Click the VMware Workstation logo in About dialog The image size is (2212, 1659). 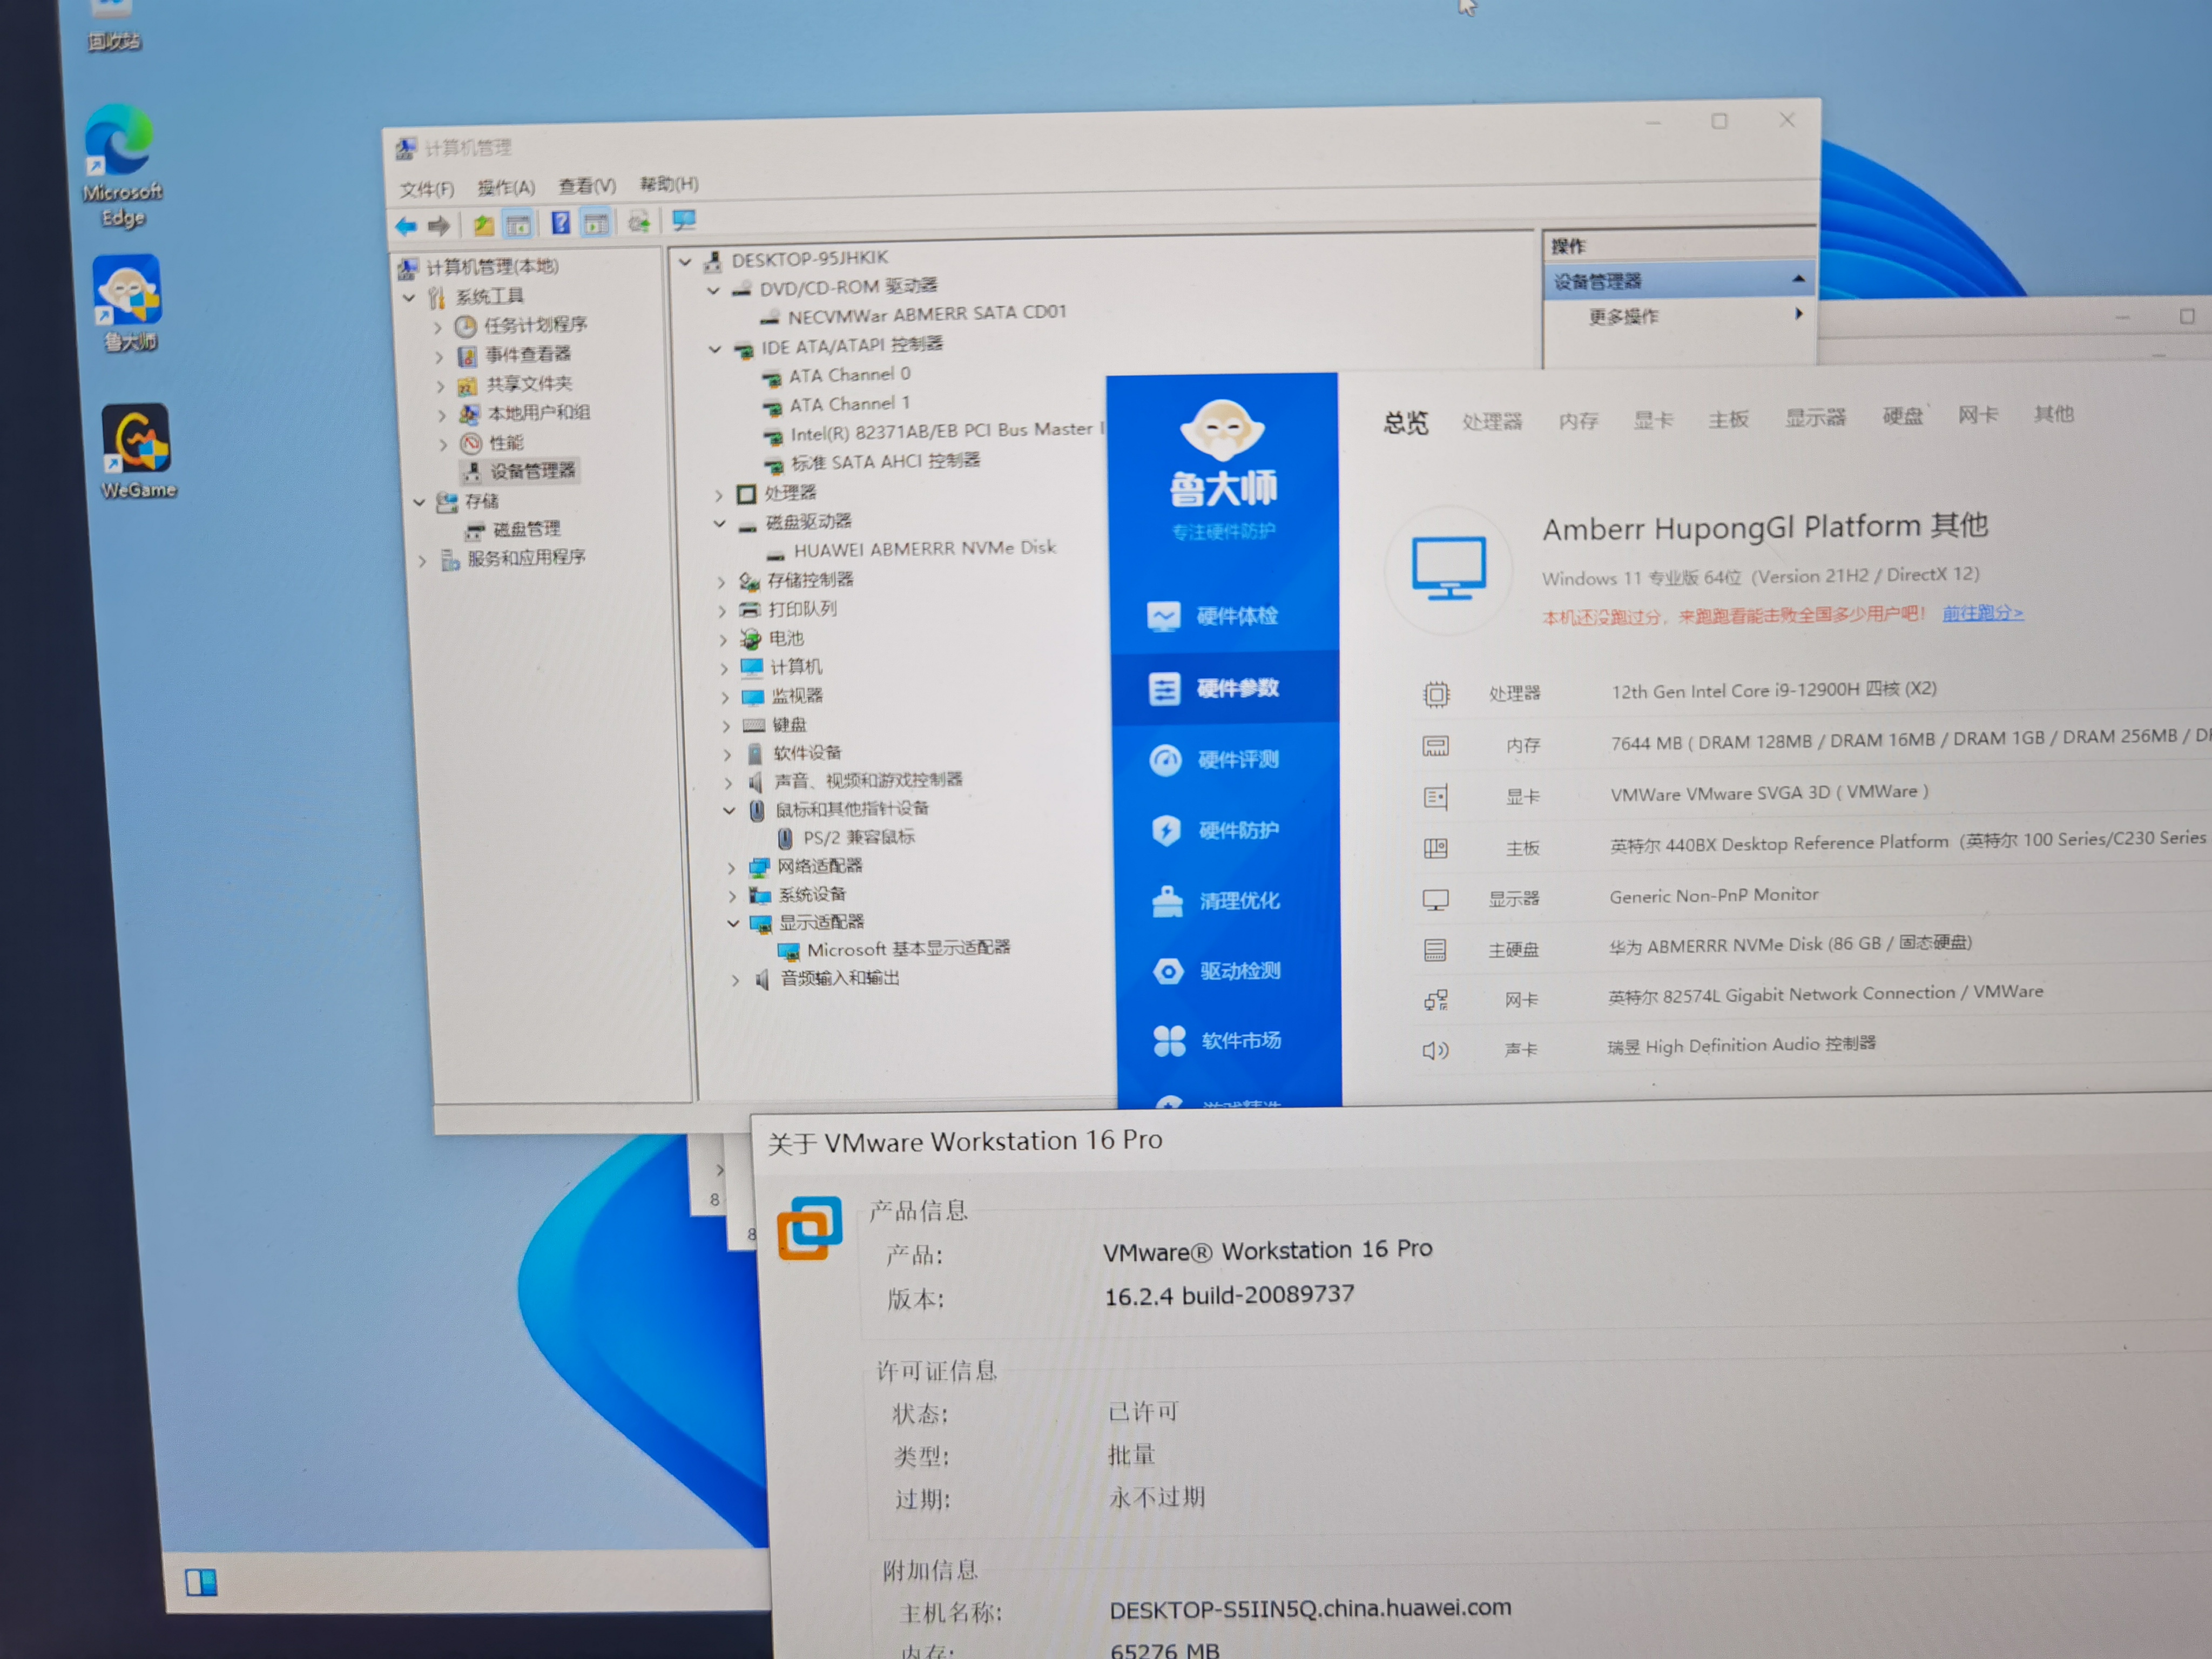[809, 1227]
